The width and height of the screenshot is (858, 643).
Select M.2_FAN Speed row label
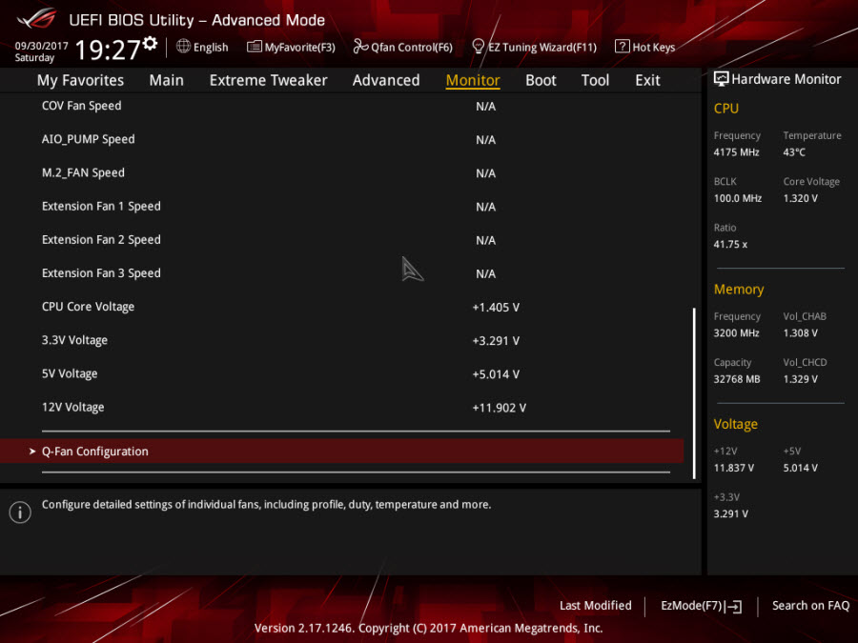coord(83,172)
